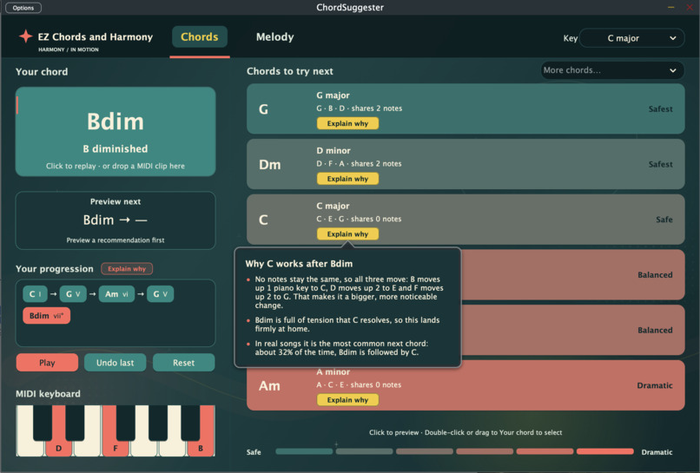Image resolution: width=700 pixels, height=473 pixels.
Task: Open the Key C major dropdown
Action: pyautogui.click(x=631, y=38)
